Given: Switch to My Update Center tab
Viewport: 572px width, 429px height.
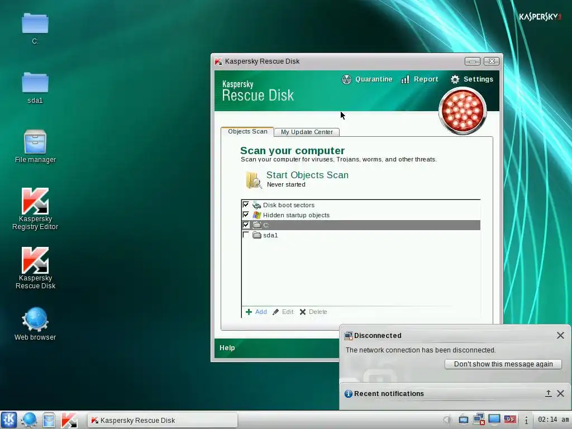Looking at the screenshot, I should click(x=307, y=132).
